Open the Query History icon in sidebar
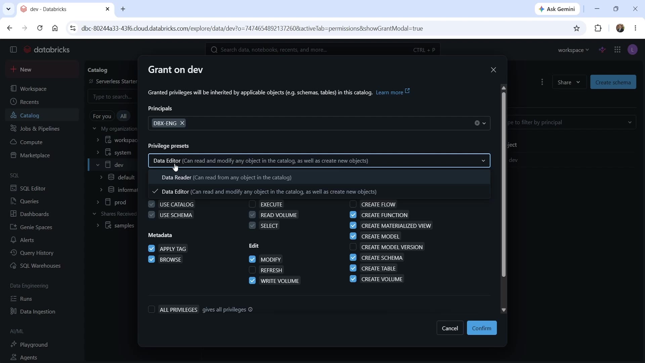Image resolution: width=645 pixels, height=363 pixels. pos(13,253)
